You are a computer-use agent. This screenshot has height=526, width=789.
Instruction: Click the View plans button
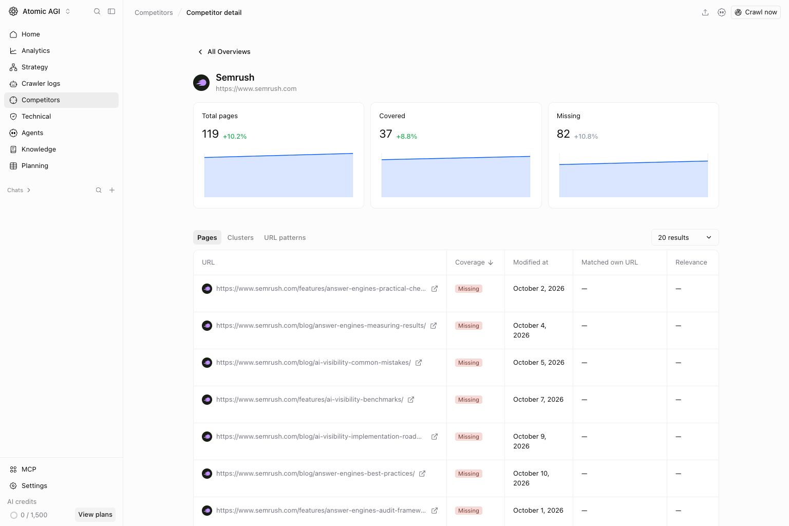(95, 515)
